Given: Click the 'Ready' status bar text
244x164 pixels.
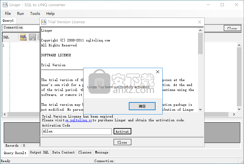Looking at the screenshot, I should pyautogui.click(x=6, y=161).
